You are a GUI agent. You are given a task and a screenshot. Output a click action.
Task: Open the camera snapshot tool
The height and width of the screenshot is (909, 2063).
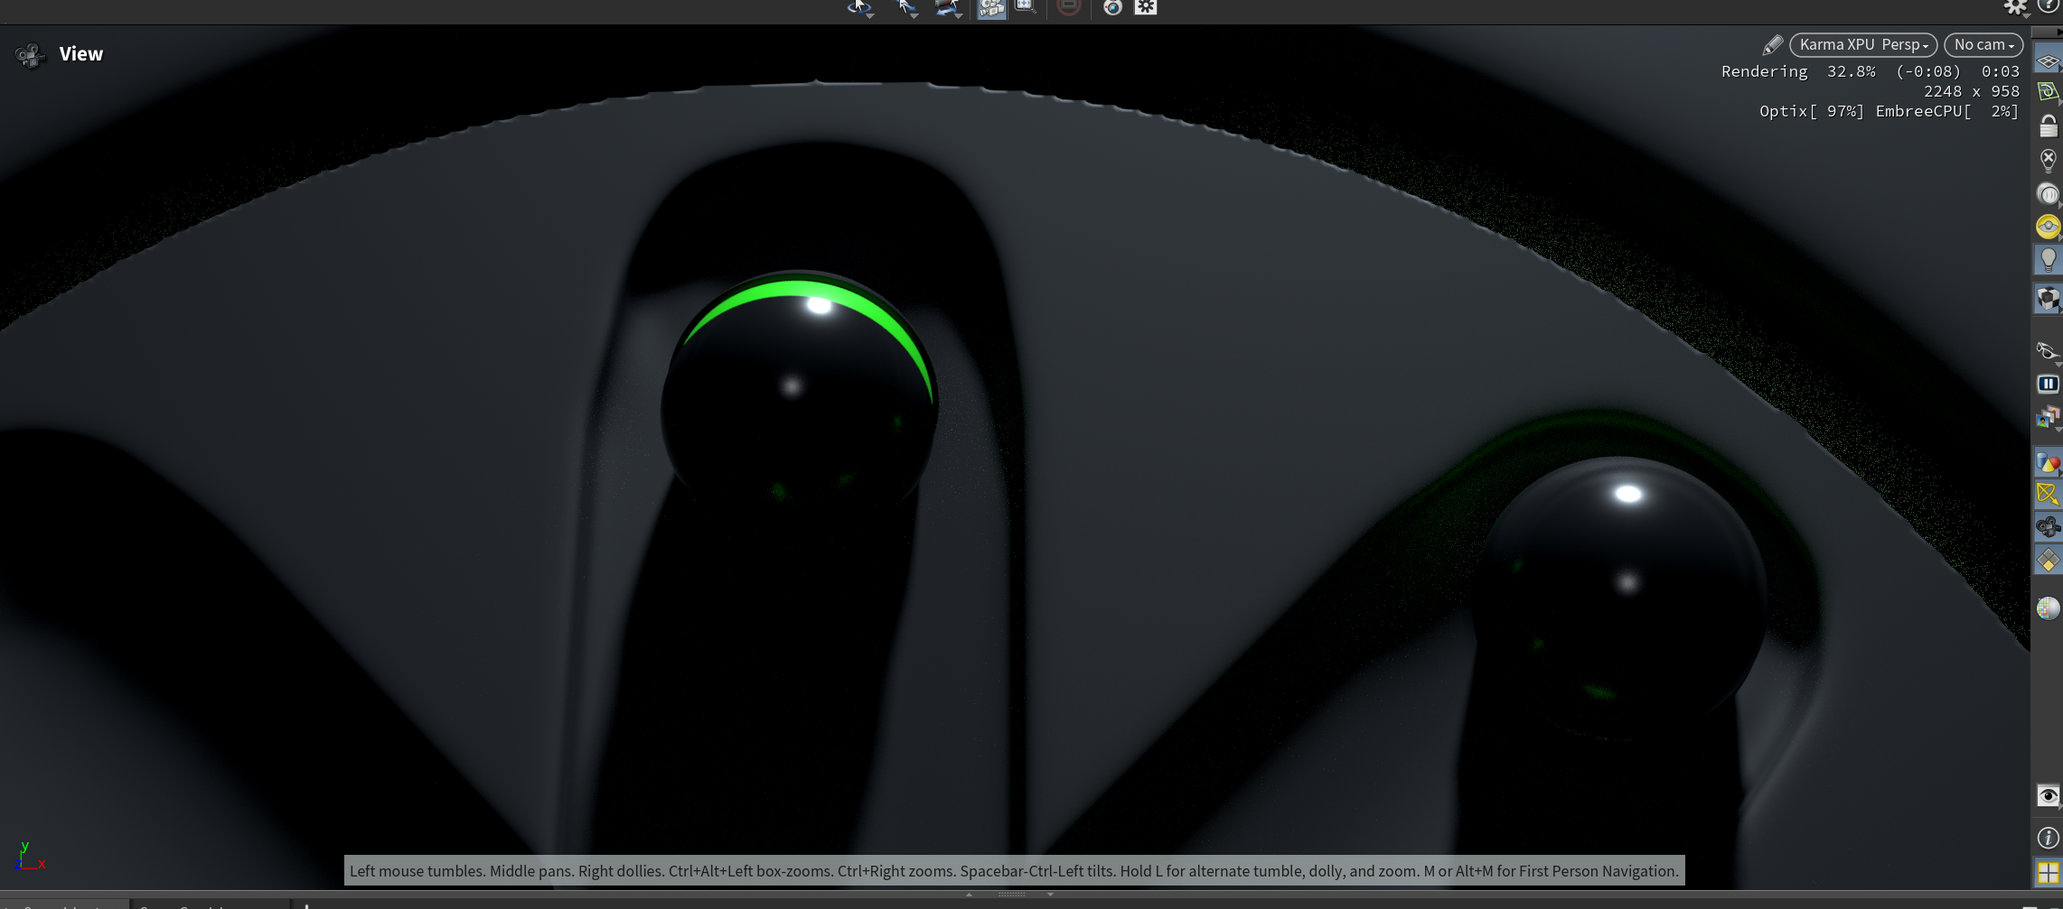click(1112, 8)
